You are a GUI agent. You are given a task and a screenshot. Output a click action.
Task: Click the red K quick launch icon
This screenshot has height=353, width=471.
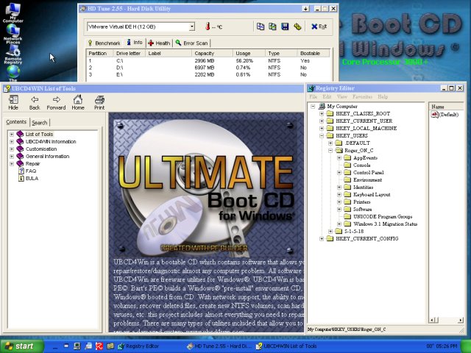[x=99, y=346]
